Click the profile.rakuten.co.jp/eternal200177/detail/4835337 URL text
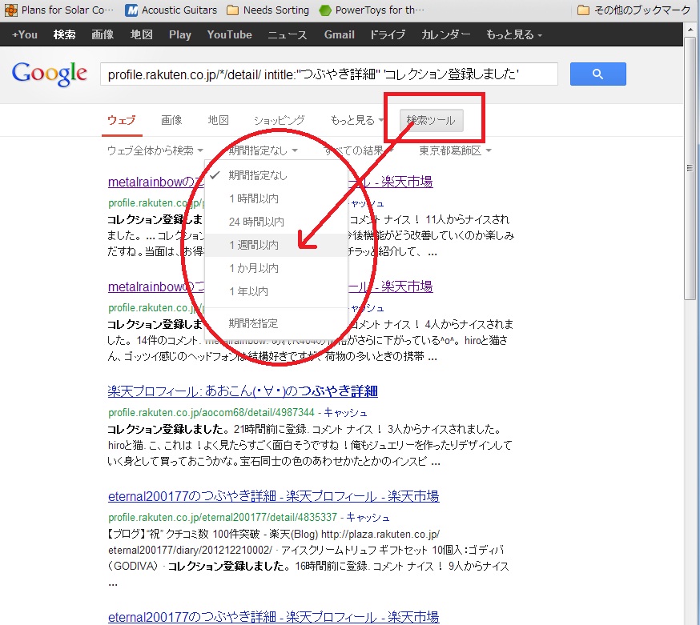This screenshot has width=700, height=625. pos(223,518)
